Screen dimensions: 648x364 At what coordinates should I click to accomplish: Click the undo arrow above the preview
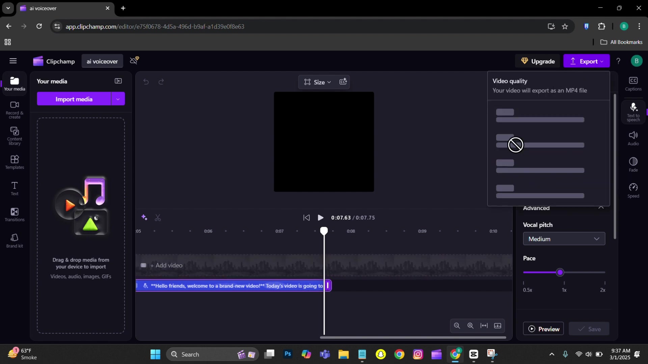point(146,82)
